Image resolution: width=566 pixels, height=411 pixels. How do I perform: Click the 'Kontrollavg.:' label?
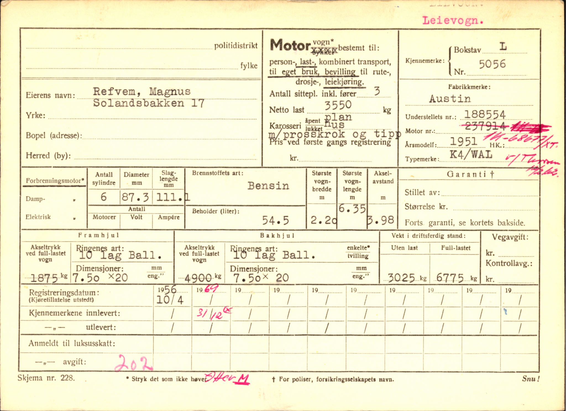509,263
